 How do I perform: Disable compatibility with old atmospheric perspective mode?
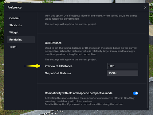[x=135, y=93]
